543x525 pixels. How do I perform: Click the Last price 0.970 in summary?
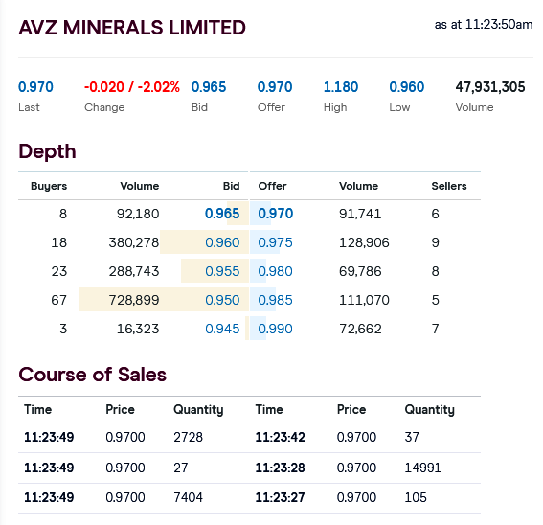(35, 87)
